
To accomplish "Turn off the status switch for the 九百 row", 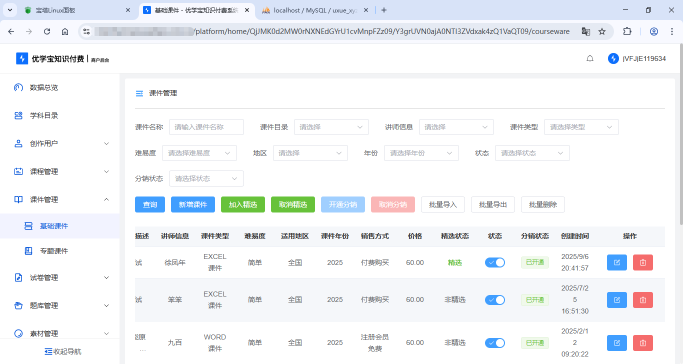I will pyautogui.click(x=495, y=342).
